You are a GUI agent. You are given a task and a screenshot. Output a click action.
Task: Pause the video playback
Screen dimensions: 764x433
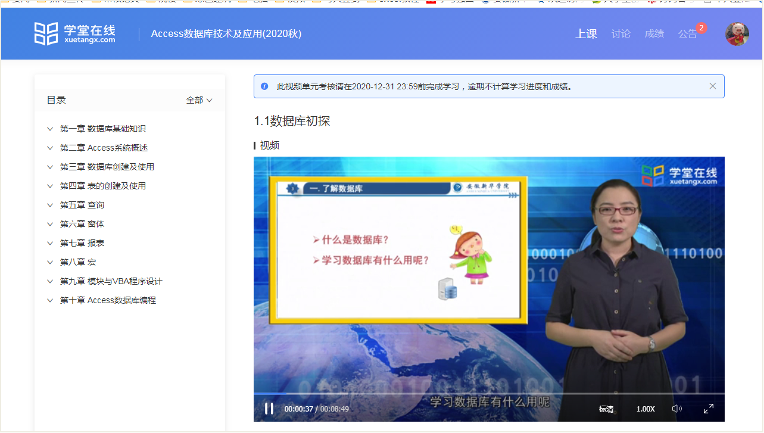pyautogui.click(x=269, y=409)
